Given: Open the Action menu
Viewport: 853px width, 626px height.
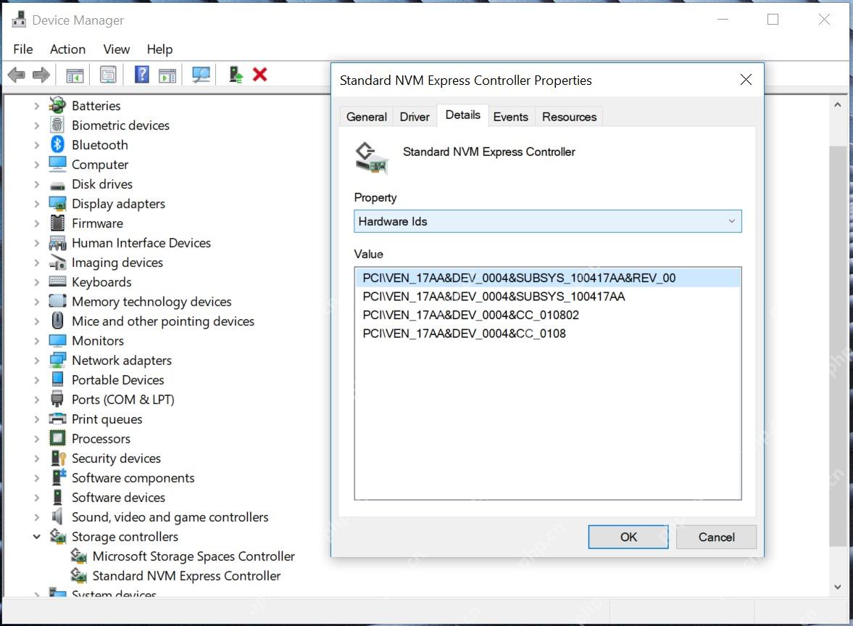Looking at the screenshot, I should [x=67, y=49].
